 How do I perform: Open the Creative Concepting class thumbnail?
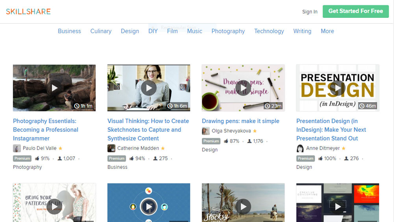(x=337, y=203)
